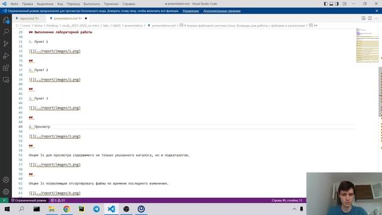Viewport: 382px width, 215px height.
Task: Expand the lab05 breadcrumb segment
Action: [x=116, y=26]
